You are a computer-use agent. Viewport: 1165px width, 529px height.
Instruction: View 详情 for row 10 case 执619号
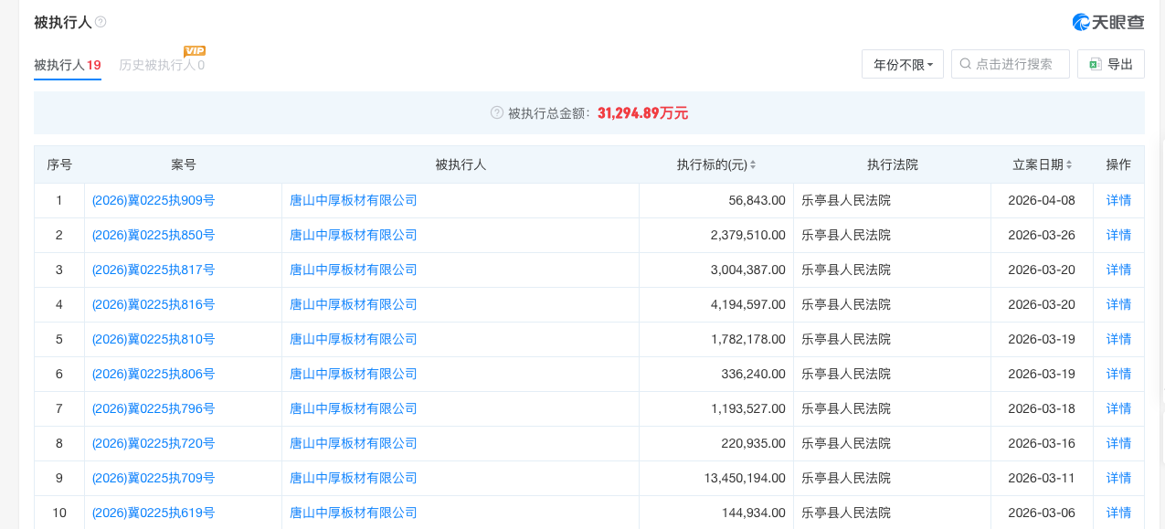[x=1118, y=513]
